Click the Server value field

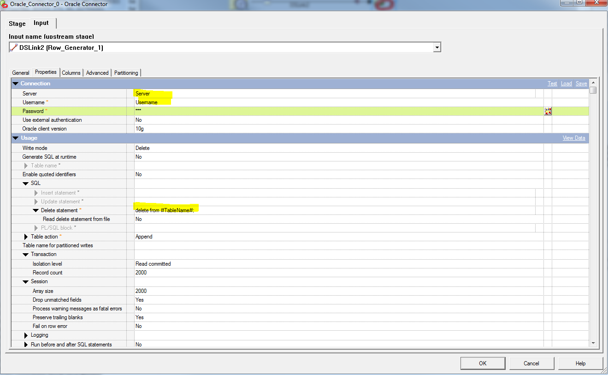point(335,94)
